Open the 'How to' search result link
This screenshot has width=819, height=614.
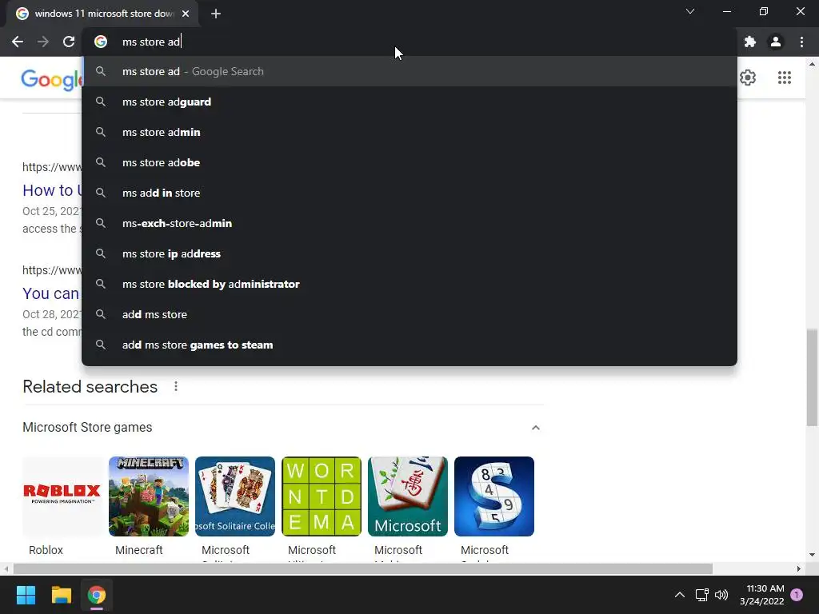[52, 190]
